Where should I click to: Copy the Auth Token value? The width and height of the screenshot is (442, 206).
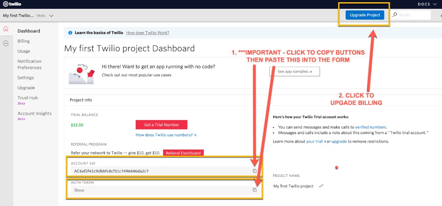pyautogui.click(x=255, y=190)
